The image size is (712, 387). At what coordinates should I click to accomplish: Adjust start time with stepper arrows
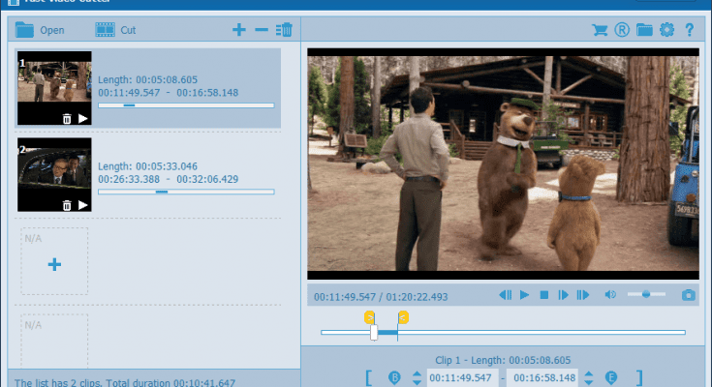pos(417,377)
